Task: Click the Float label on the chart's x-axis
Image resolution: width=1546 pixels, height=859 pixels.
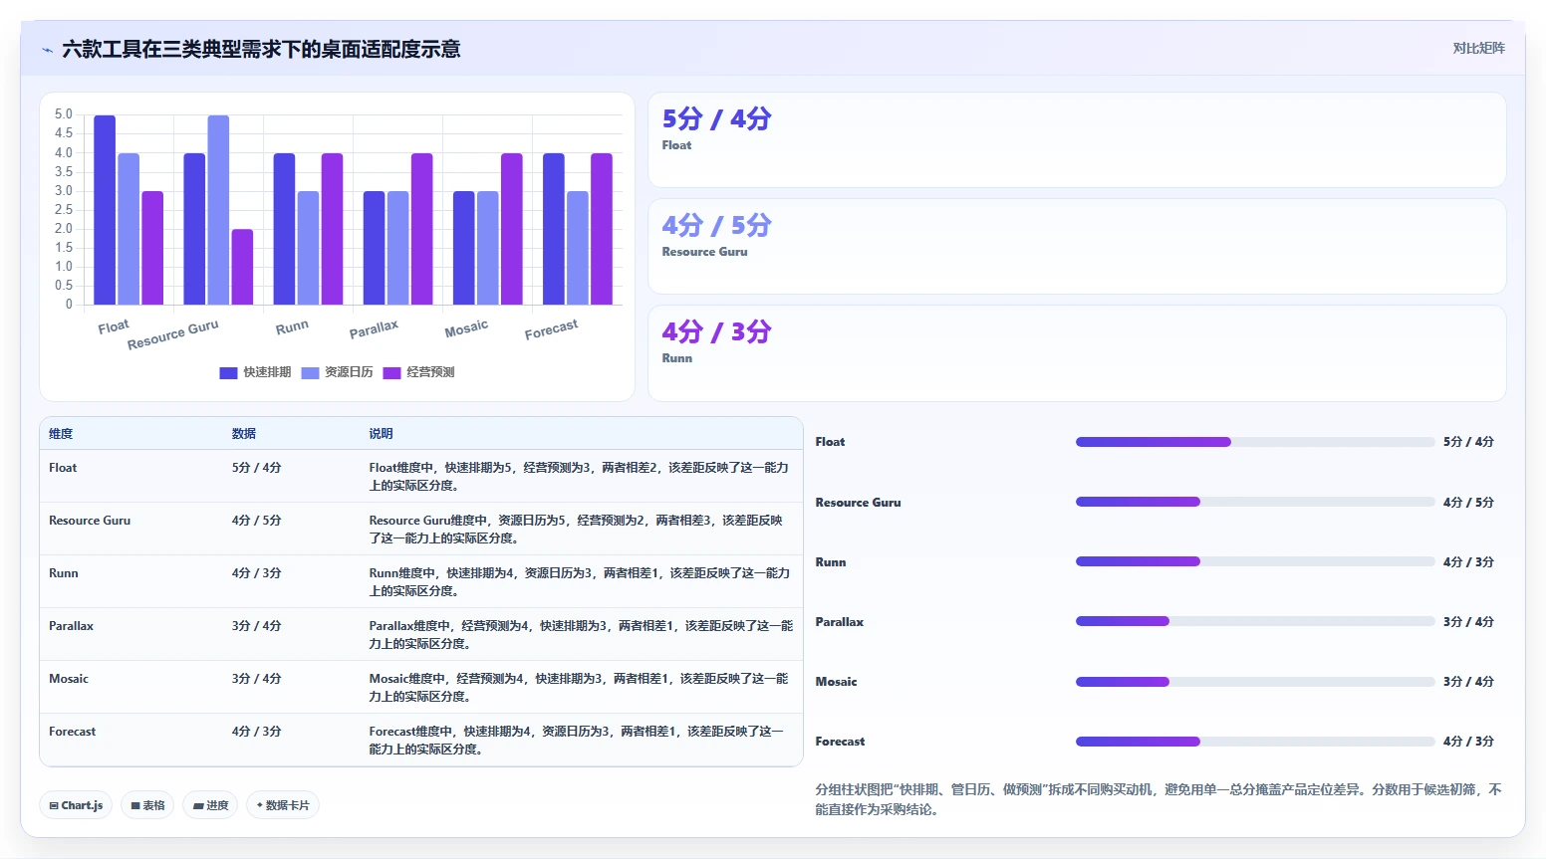Action: tap(114, 326)
